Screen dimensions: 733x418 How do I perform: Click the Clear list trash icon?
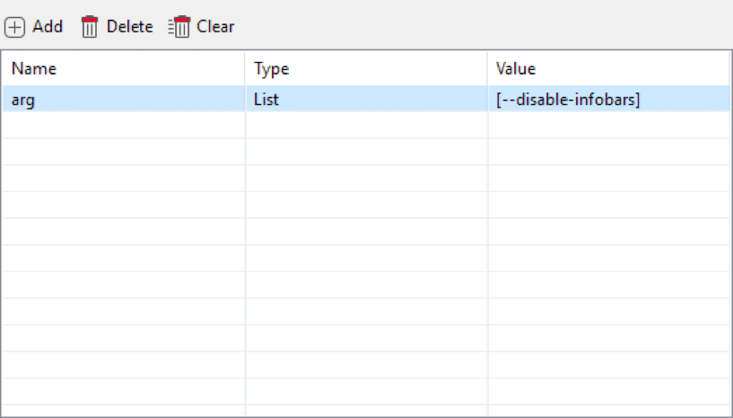tap(179, 27)
